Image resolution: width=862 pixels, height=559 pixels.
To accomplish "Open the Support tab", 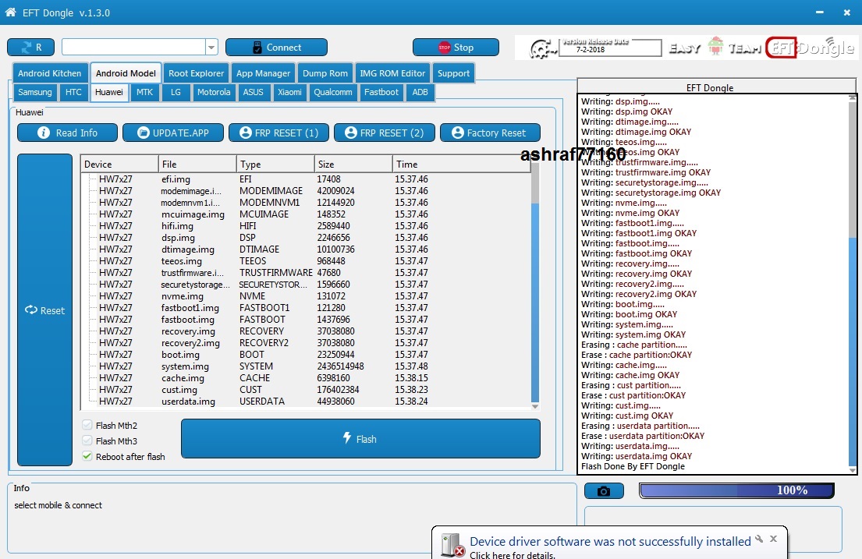I will [453, 73].
